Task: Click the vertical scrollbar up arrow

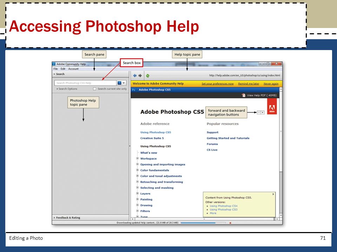Action: tap(281, 89)
